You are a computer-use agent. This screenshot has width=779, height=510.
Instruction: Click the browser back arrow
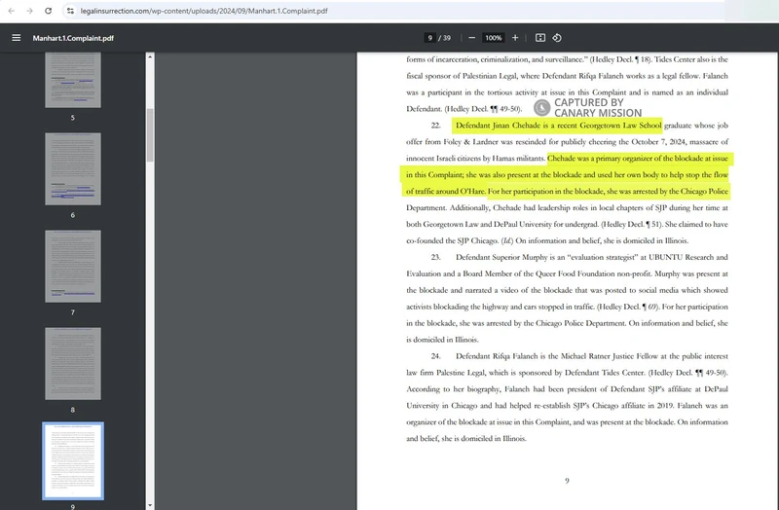[x=11, y=10]
